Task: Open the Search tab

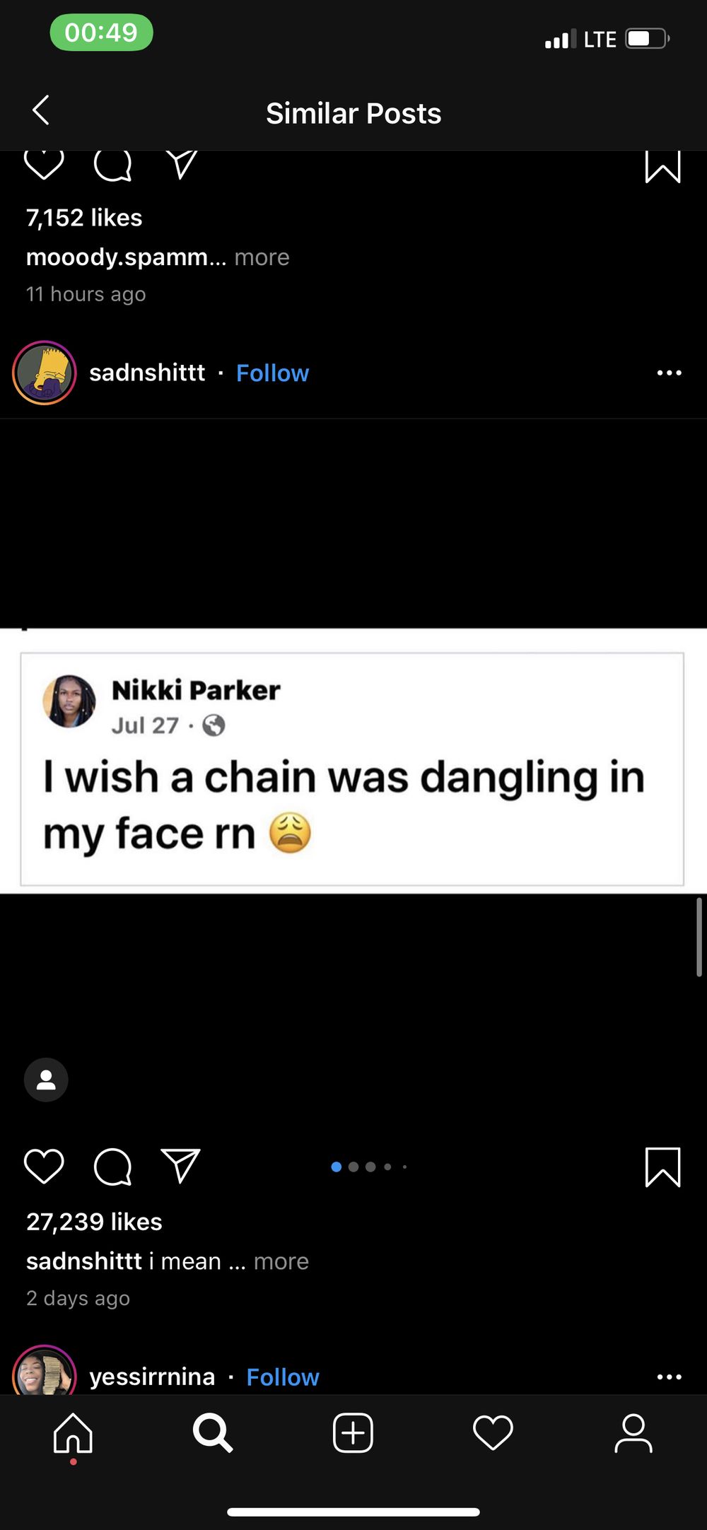Action: point(213,1433)
